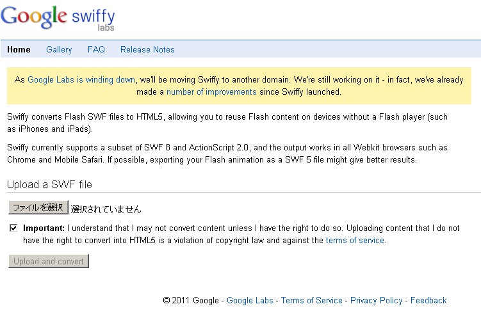This screenshot has height=311, width=481.
Task: Click the 選択されていません file status text
Action: (x=106, y=209)
